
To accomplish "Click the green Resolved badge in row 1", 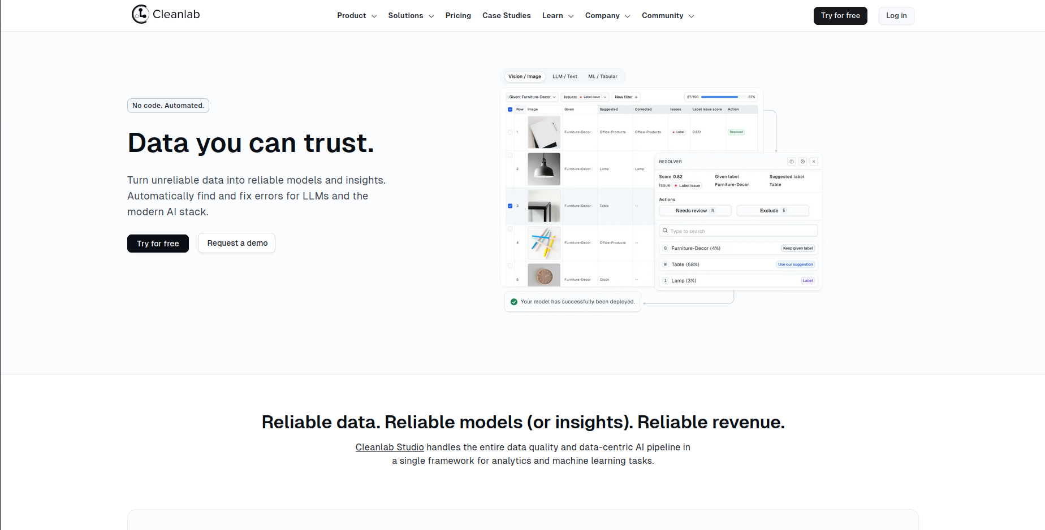I will tap(736, 132).
